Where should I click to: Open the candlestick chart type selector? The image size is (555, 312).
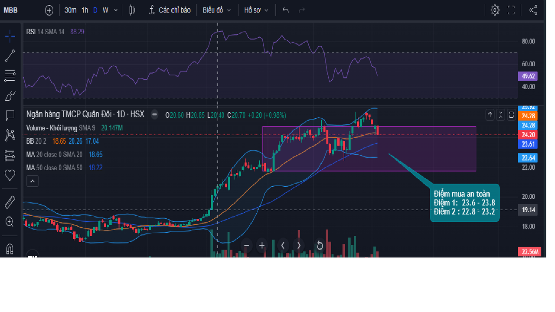coord(132,10)
